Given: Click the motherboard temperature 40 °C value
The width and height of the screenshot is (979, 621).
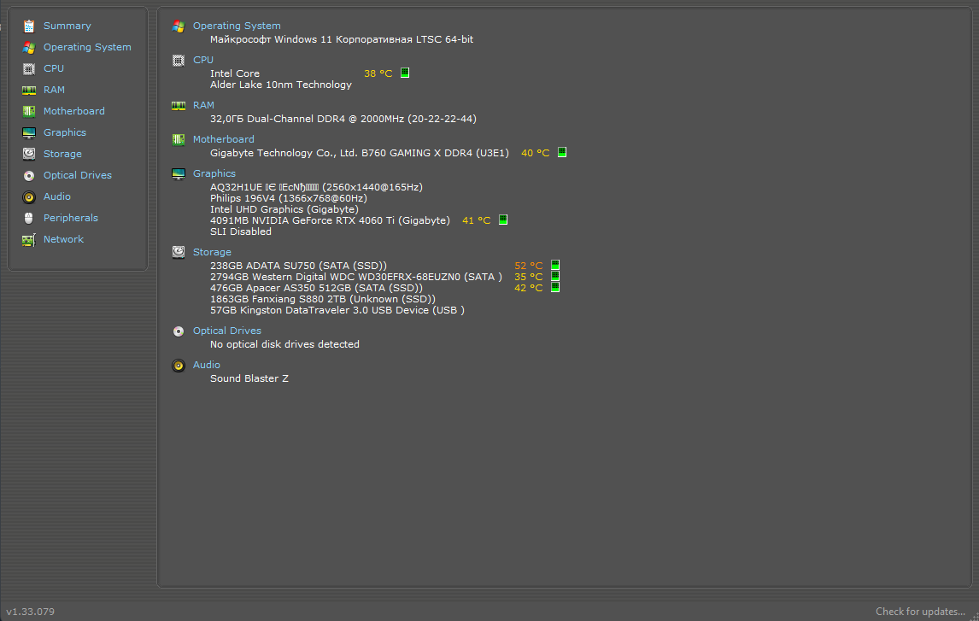Looking at the screenshot, I should click(536, 153).
